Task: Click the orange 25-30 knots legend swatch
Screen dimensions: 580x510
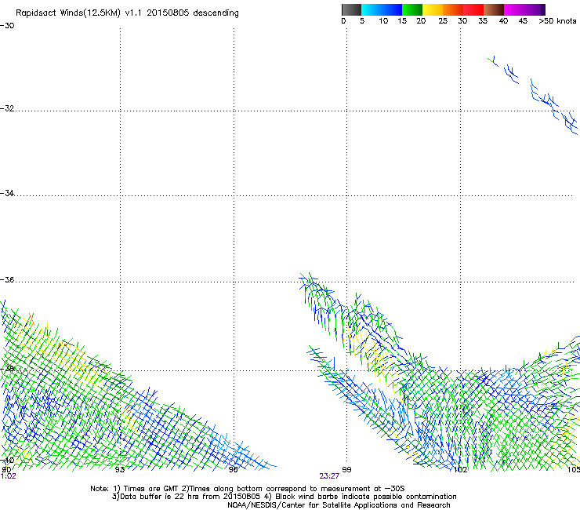Action: pyautogui.click(x=453, y=9)
